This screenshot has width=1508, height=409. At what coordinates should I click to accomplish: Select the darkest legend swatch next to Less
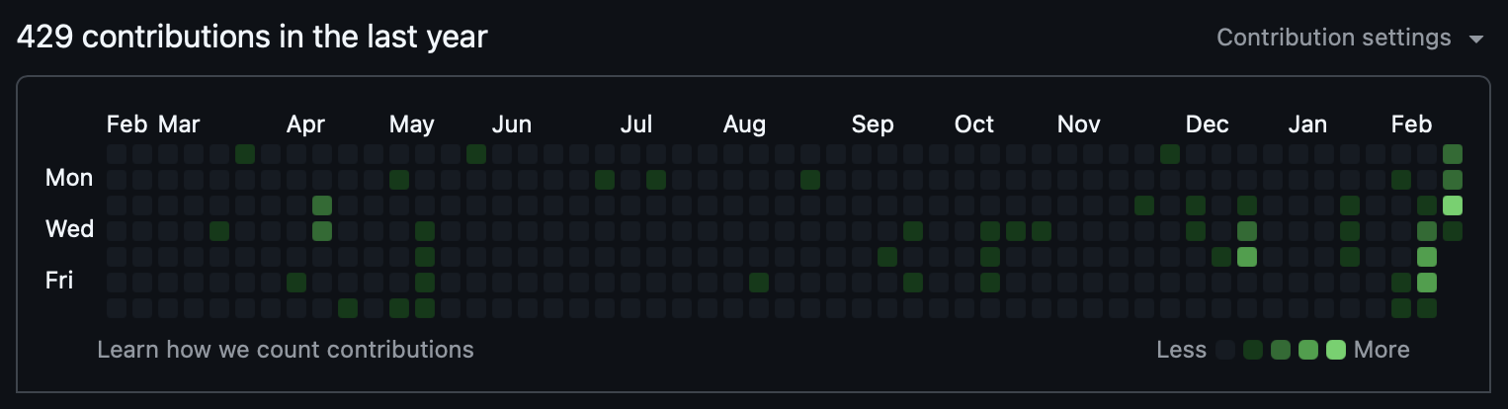point(1226,350)
